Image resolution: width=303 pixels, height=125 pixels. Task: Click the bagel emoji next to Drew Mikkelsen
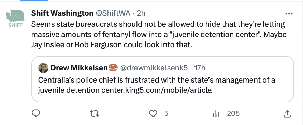click(x=113, y=68)
